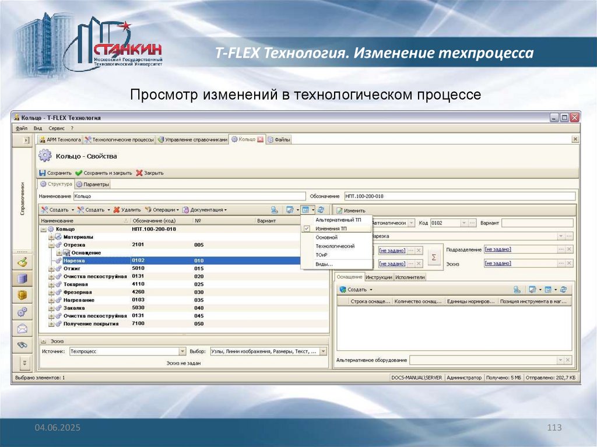Image resolution: width=597 pixels, height=447 pixels.
Task: Click the sigma sum button
Action: tap(433, 257)
